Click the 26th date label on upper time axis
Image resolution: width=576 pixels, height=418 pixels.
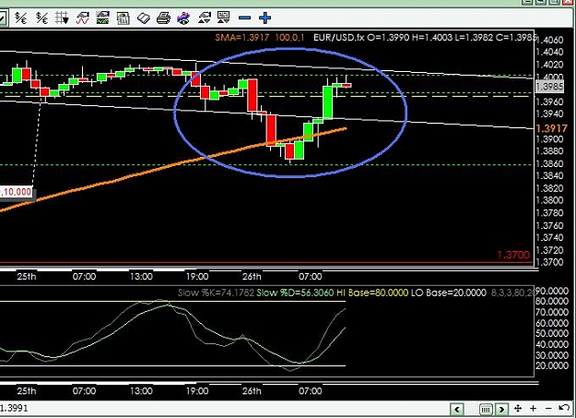click(x=252, y=277)
